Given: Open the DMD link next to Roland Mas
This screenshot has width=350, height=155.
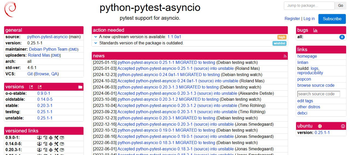Looking at the screenshot, I should point(56,56).
